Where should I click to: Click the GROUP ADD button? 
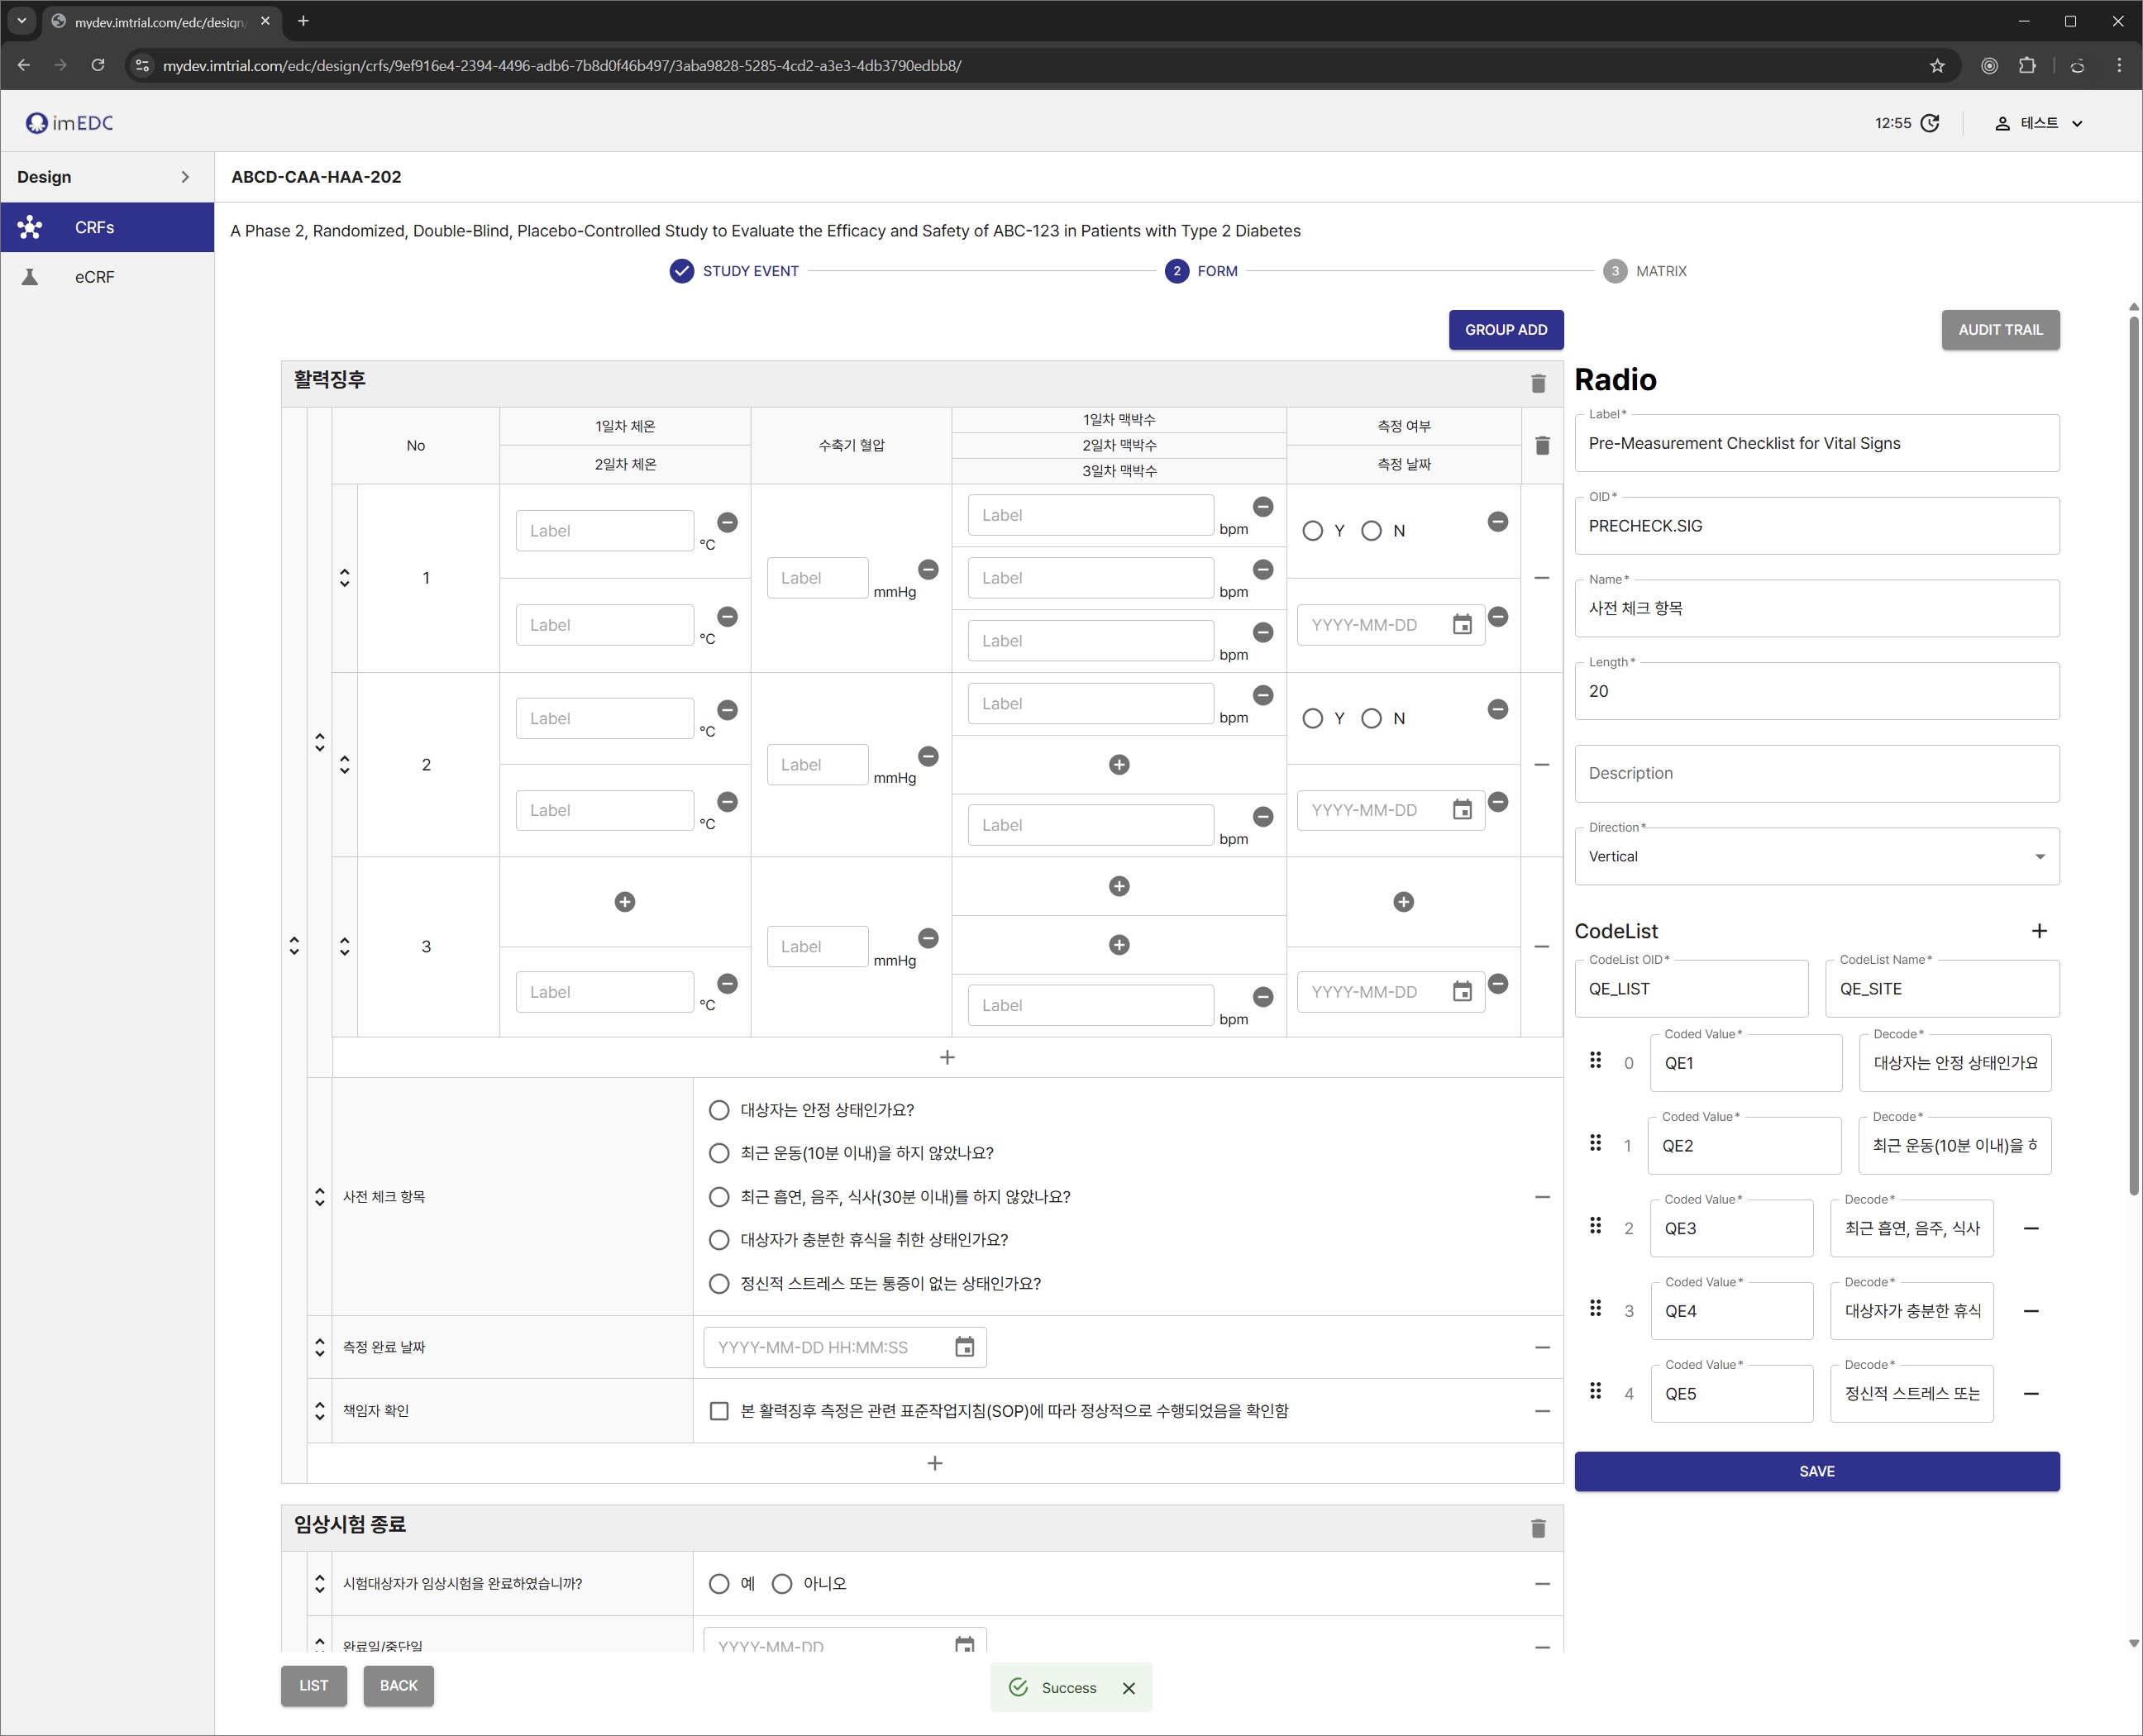click(1506, 330)
